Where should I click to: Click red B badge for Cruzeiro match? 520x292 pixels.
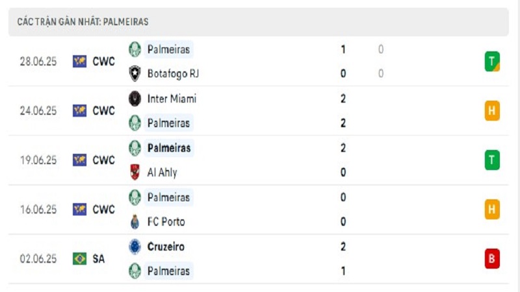(x=492, y=258)
